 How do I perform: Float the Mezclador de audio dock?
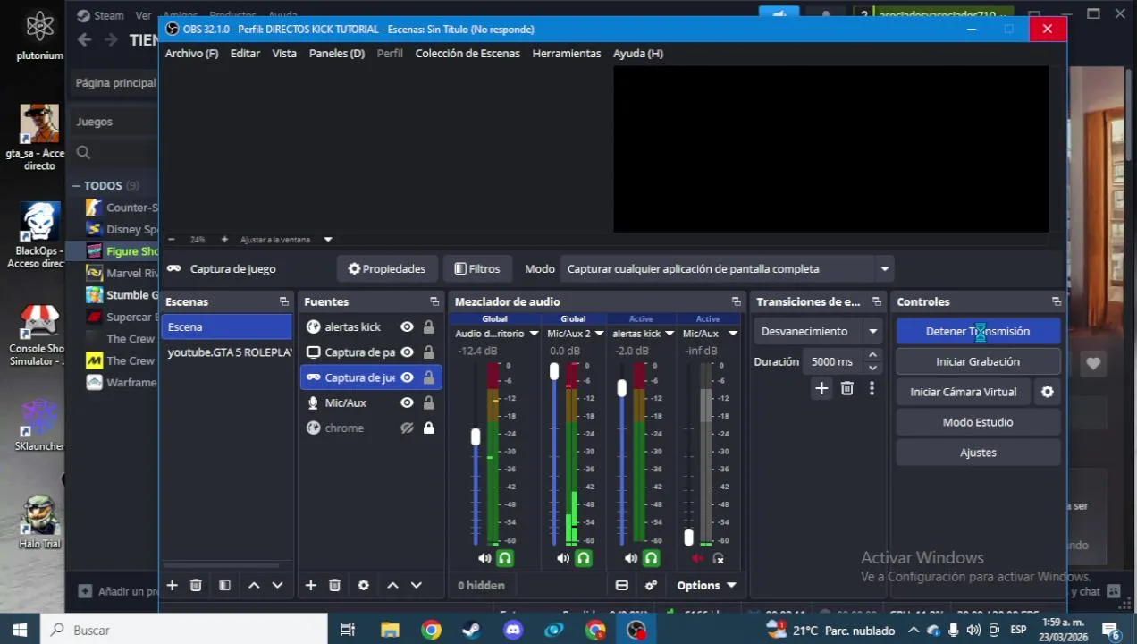(x=736, y=301)
